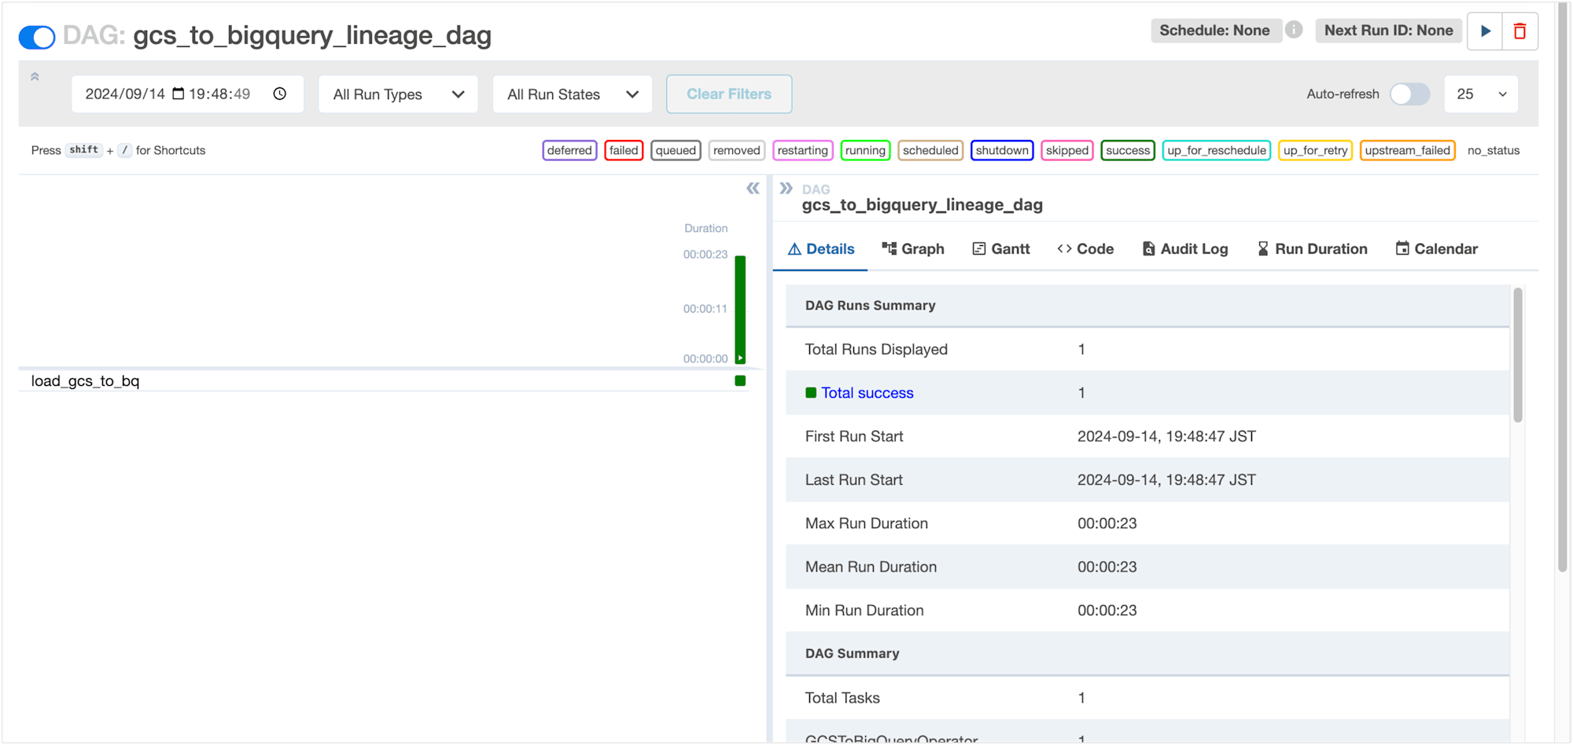This screenshot has width=1573, height=745.
Task: Trigger the DAG with play button
Action: [1485, 31]
